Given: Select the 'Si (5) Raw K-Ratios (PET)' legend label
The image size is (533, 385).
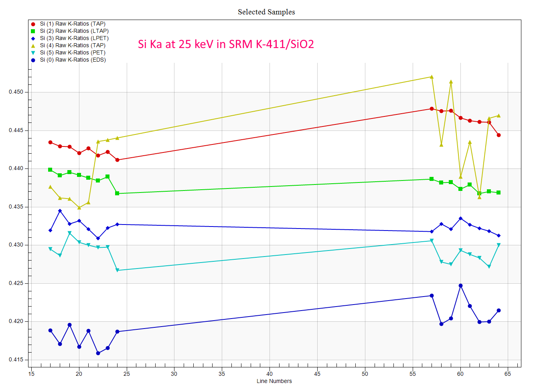Looking at the screenshot, I should pyautogui.click(x=73, y=53).
